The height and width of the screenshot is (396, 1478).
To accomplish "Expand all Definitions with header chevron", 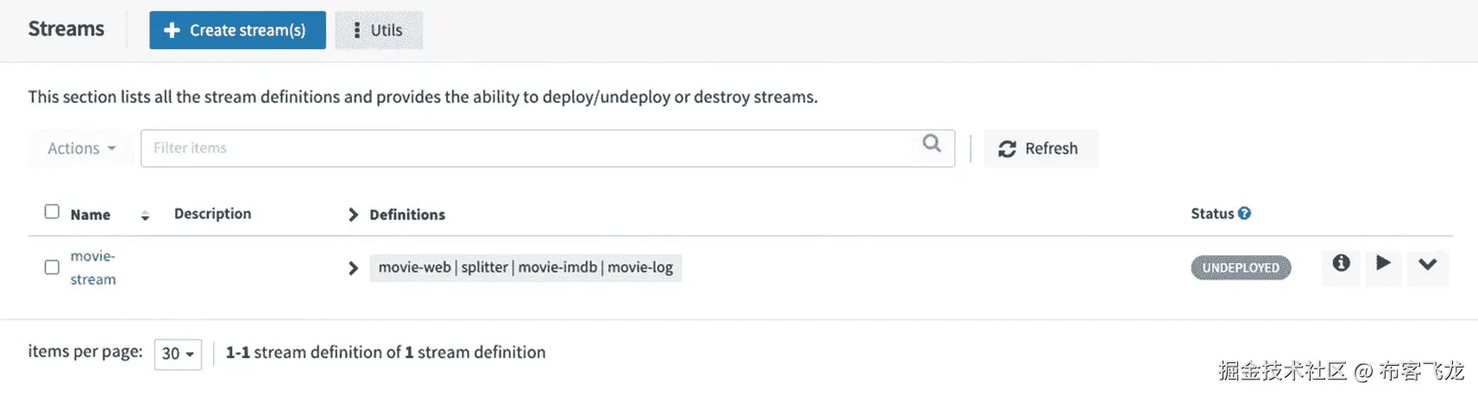I will (353, 215).
